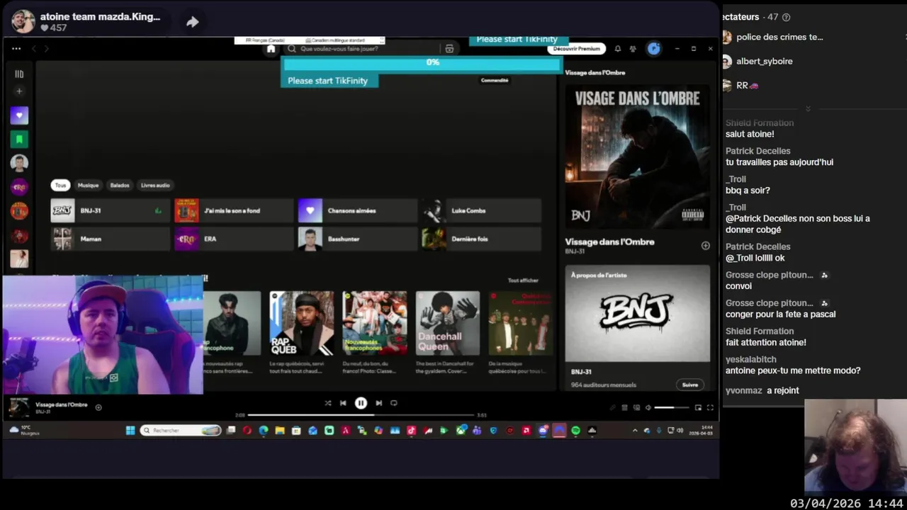Open the three-dot Spotify menu
The image size is (907, 510).
[16, 48]
